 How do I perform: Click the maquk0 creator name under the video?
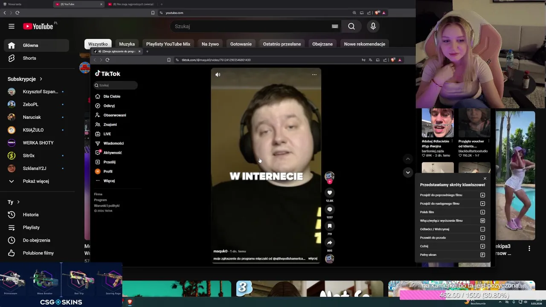221,251
